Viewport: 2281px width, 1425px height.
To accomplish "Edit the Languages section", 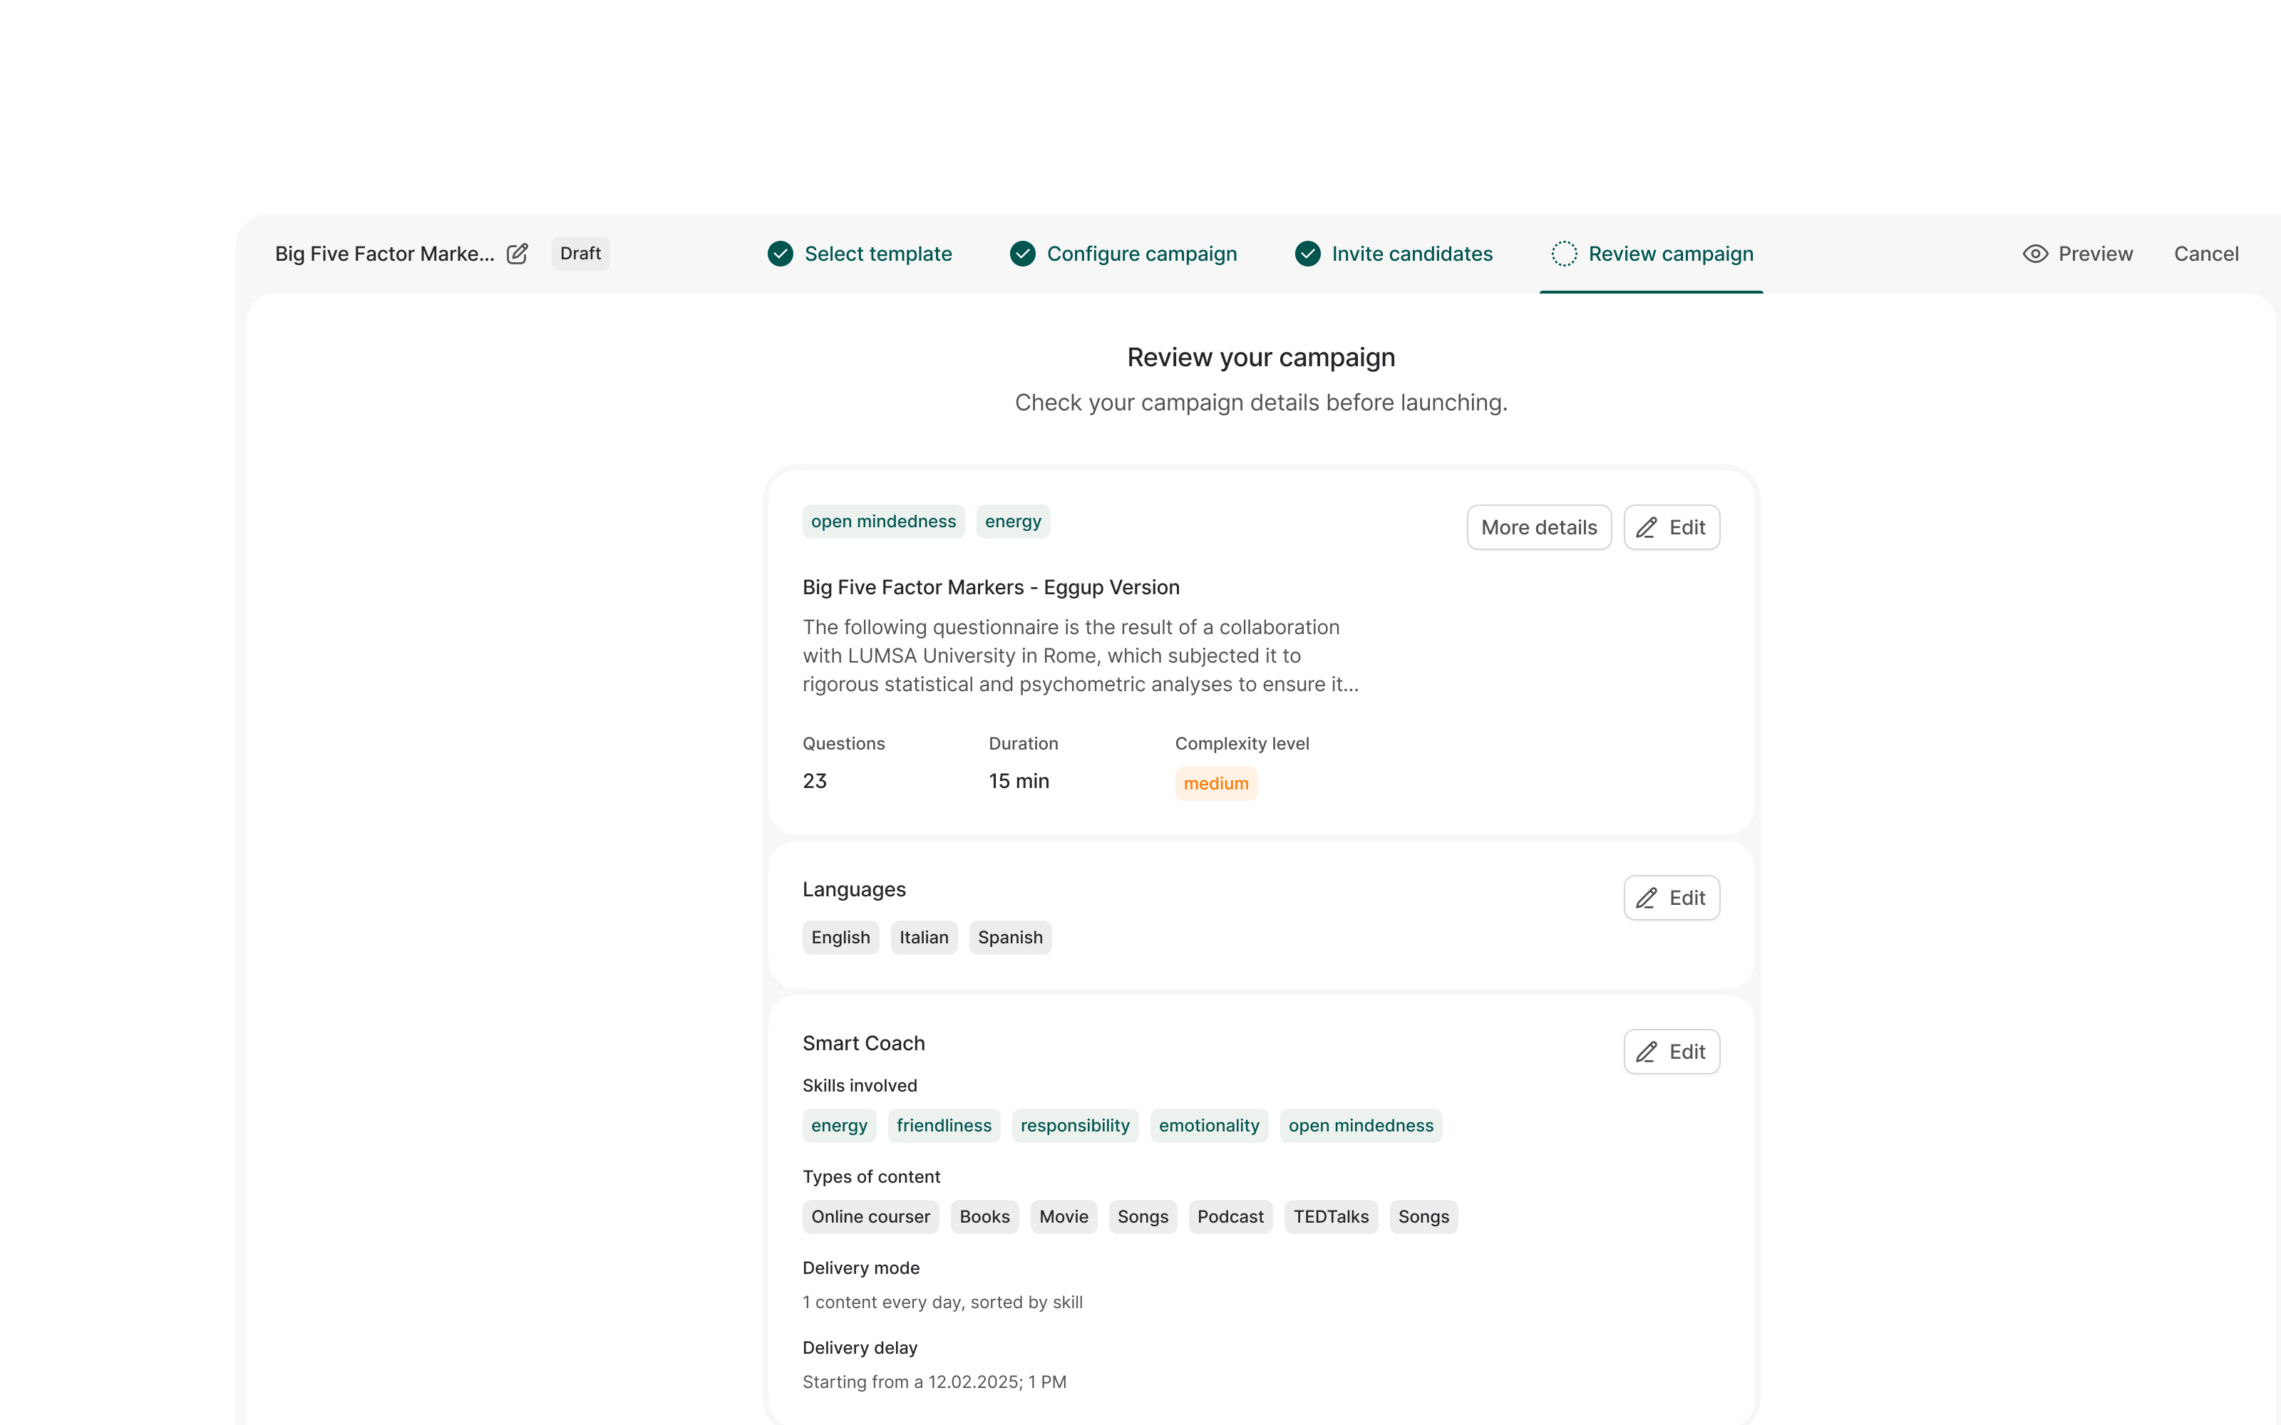I will point(1671,897).
